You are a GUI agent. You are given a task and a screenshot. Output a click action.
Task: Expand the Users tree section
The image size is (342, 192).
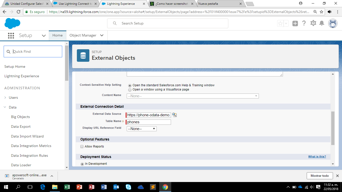pyautogui.click(x=5, y=97)
